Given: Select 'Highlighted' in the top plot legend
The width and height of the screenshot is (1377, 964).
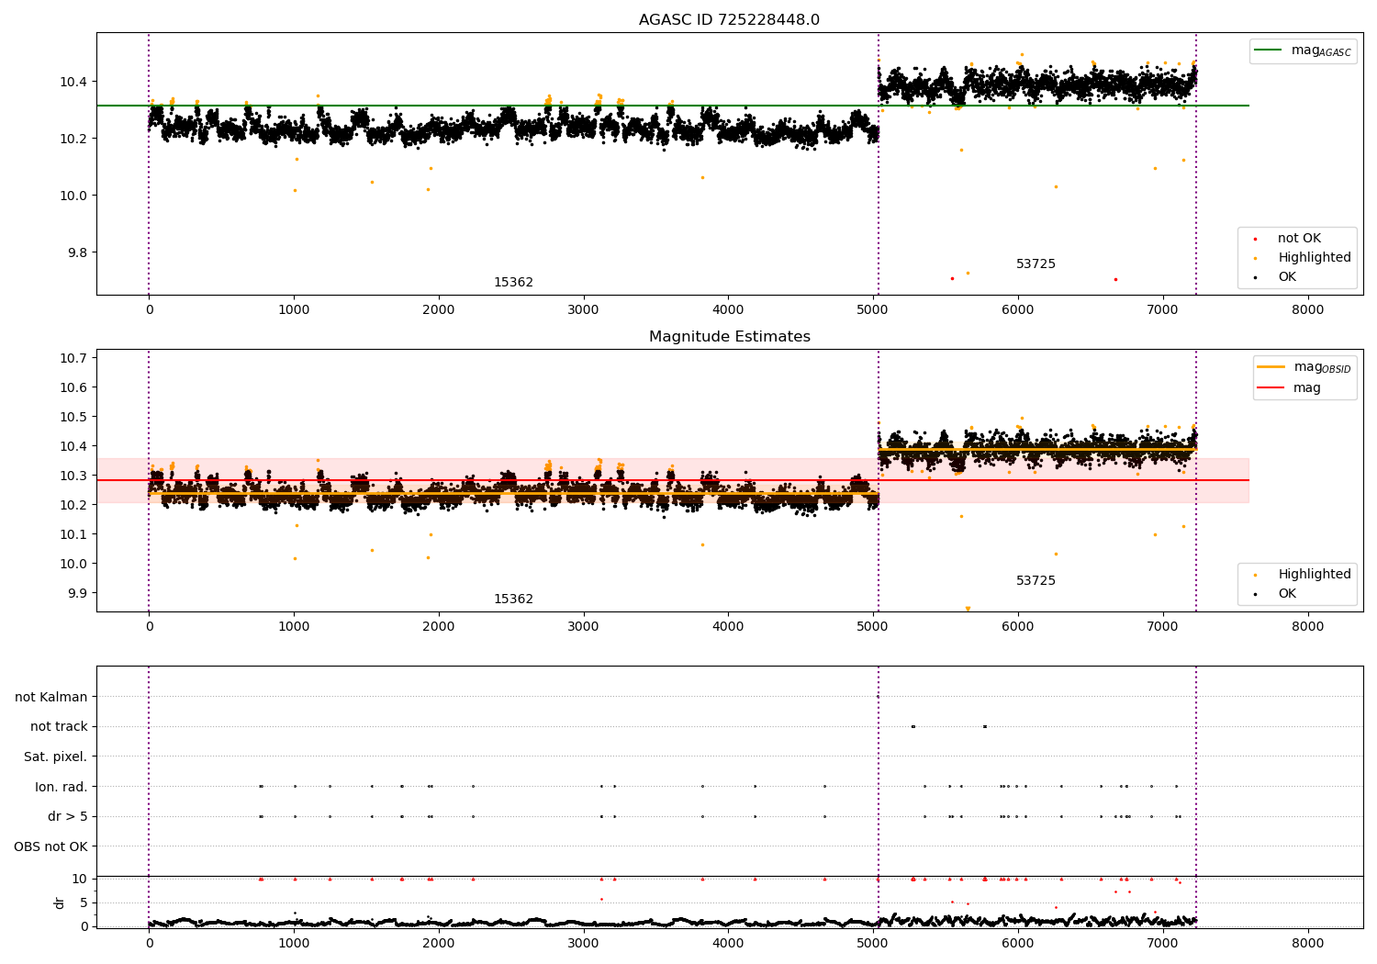Looking at the screenshot, I should [x=1315, y=258].
